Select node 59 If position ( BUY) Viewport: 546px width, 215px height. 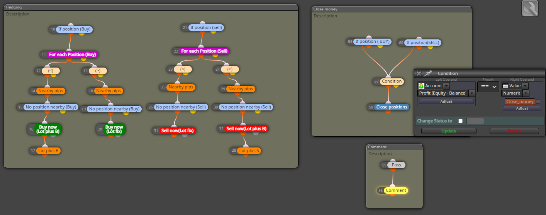click(x=373, y=41)
